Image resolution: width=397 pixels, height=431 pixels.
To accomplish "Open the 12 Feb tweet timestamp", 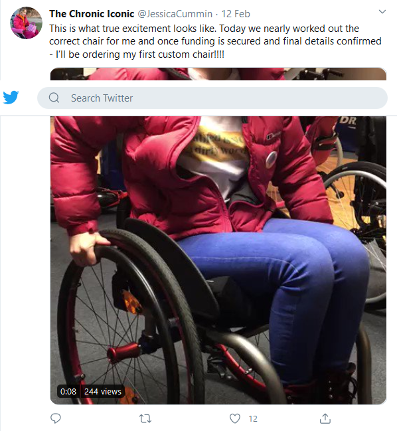I will (x=236, y=14).
